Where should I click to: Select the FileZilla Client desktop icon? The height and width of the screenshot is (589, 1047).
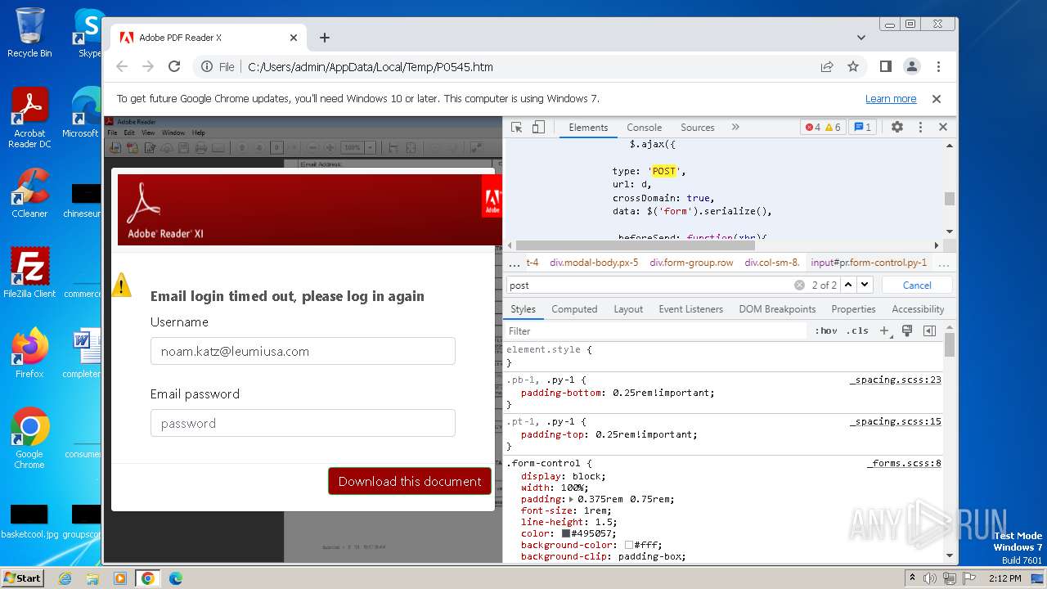[x=29, y=273]
